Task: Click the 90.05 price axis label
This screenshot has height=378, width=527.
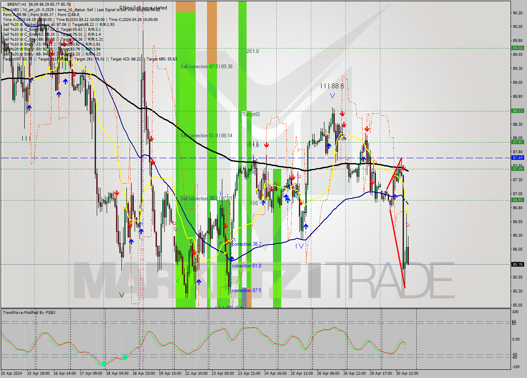Action: click(x=518, y=27)
